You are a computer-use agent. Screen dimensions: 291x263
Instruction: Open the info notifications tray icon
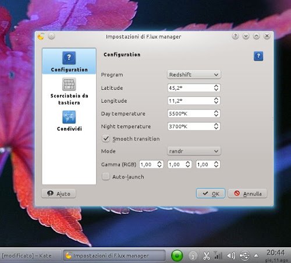coord(193,255)
